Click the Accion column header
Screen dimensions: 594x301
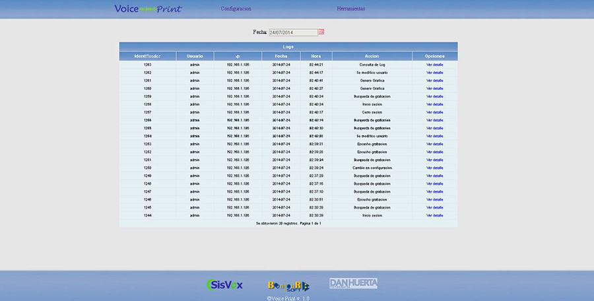click(372, 56)
